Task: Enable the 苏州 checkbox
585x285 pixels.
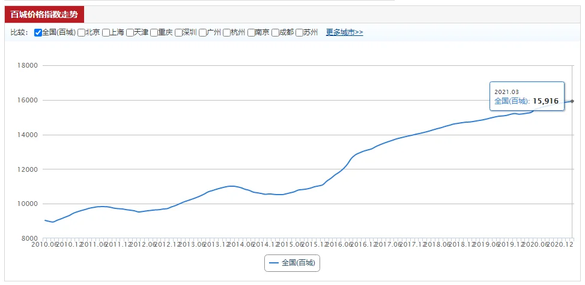Action: point(299,33)
